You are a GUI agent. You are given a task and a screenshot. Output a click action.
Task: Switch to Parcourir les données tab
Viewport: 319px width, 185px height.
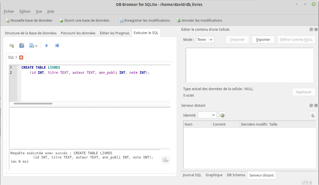pyautogui.click(x=78, y=33)
